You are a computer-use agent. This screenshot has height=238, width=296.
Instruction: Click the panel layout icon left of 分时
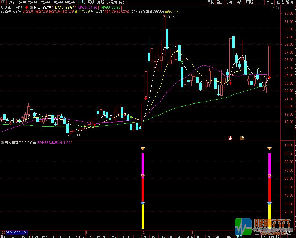(3, 2)
